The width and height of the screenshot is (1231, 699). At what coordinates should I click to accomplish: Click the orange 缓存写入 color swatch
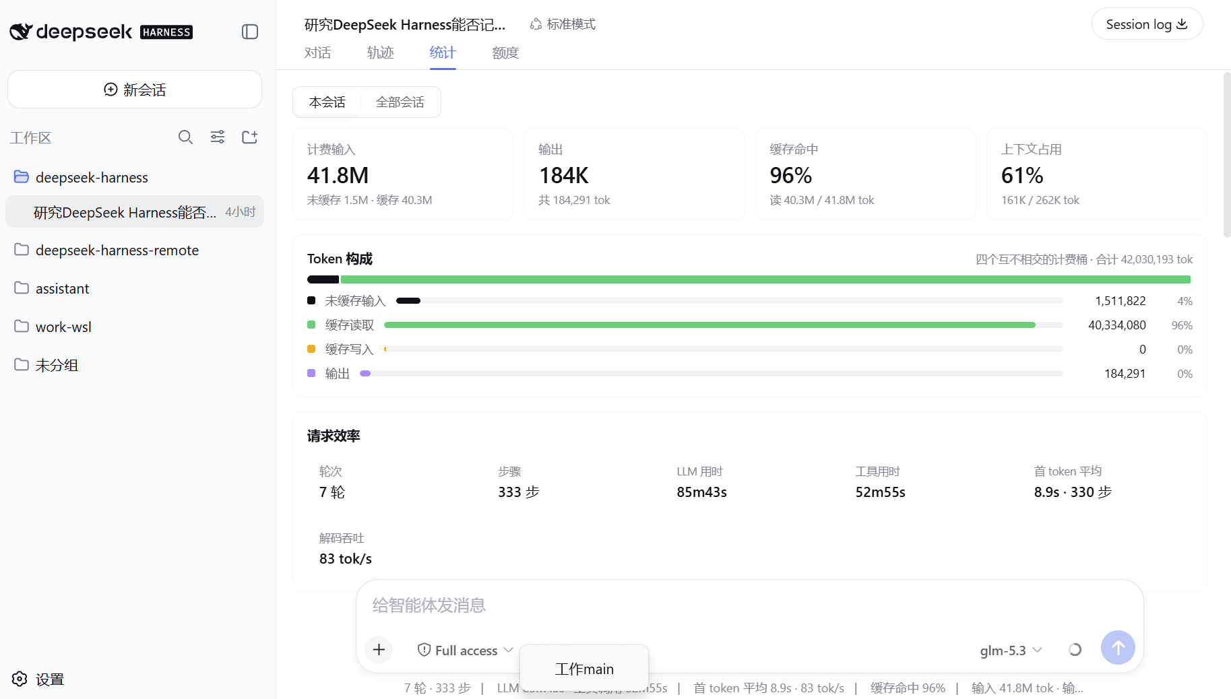pos(311,349)
